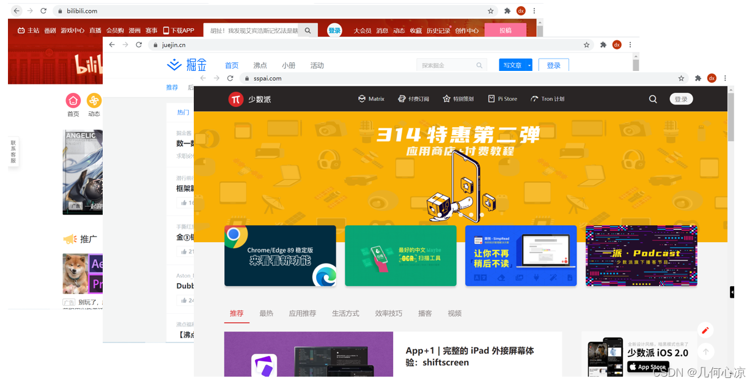Open the bilibili 首页 round home icon

73,100
